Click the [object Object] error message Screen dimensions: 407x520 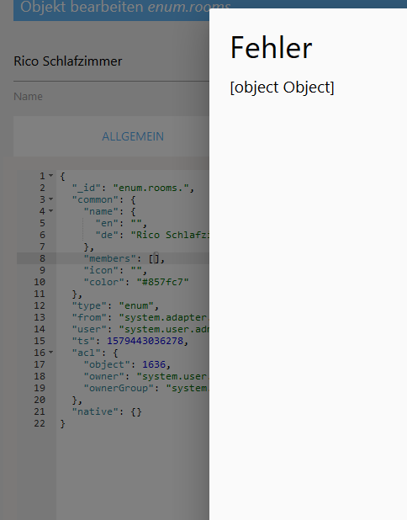[x=282, y=88]
